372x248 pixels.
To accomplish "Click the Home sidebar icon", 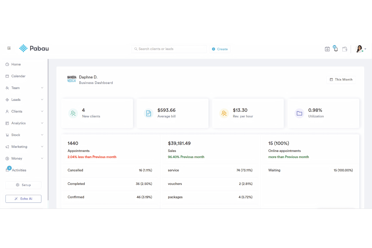I will [7, 64].
